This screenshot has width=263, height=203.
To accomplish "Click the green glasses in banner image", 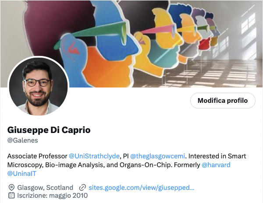I will pyautogui.click(x=92, y=34).
